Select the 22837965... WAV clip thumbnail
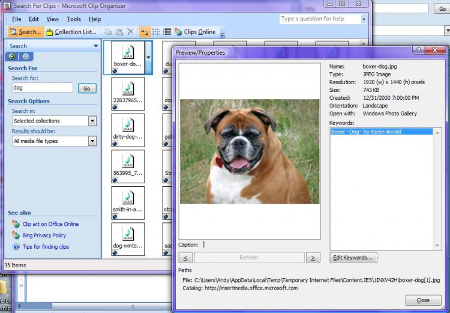This screenshot has width=450, height=313. click(128, 94)
